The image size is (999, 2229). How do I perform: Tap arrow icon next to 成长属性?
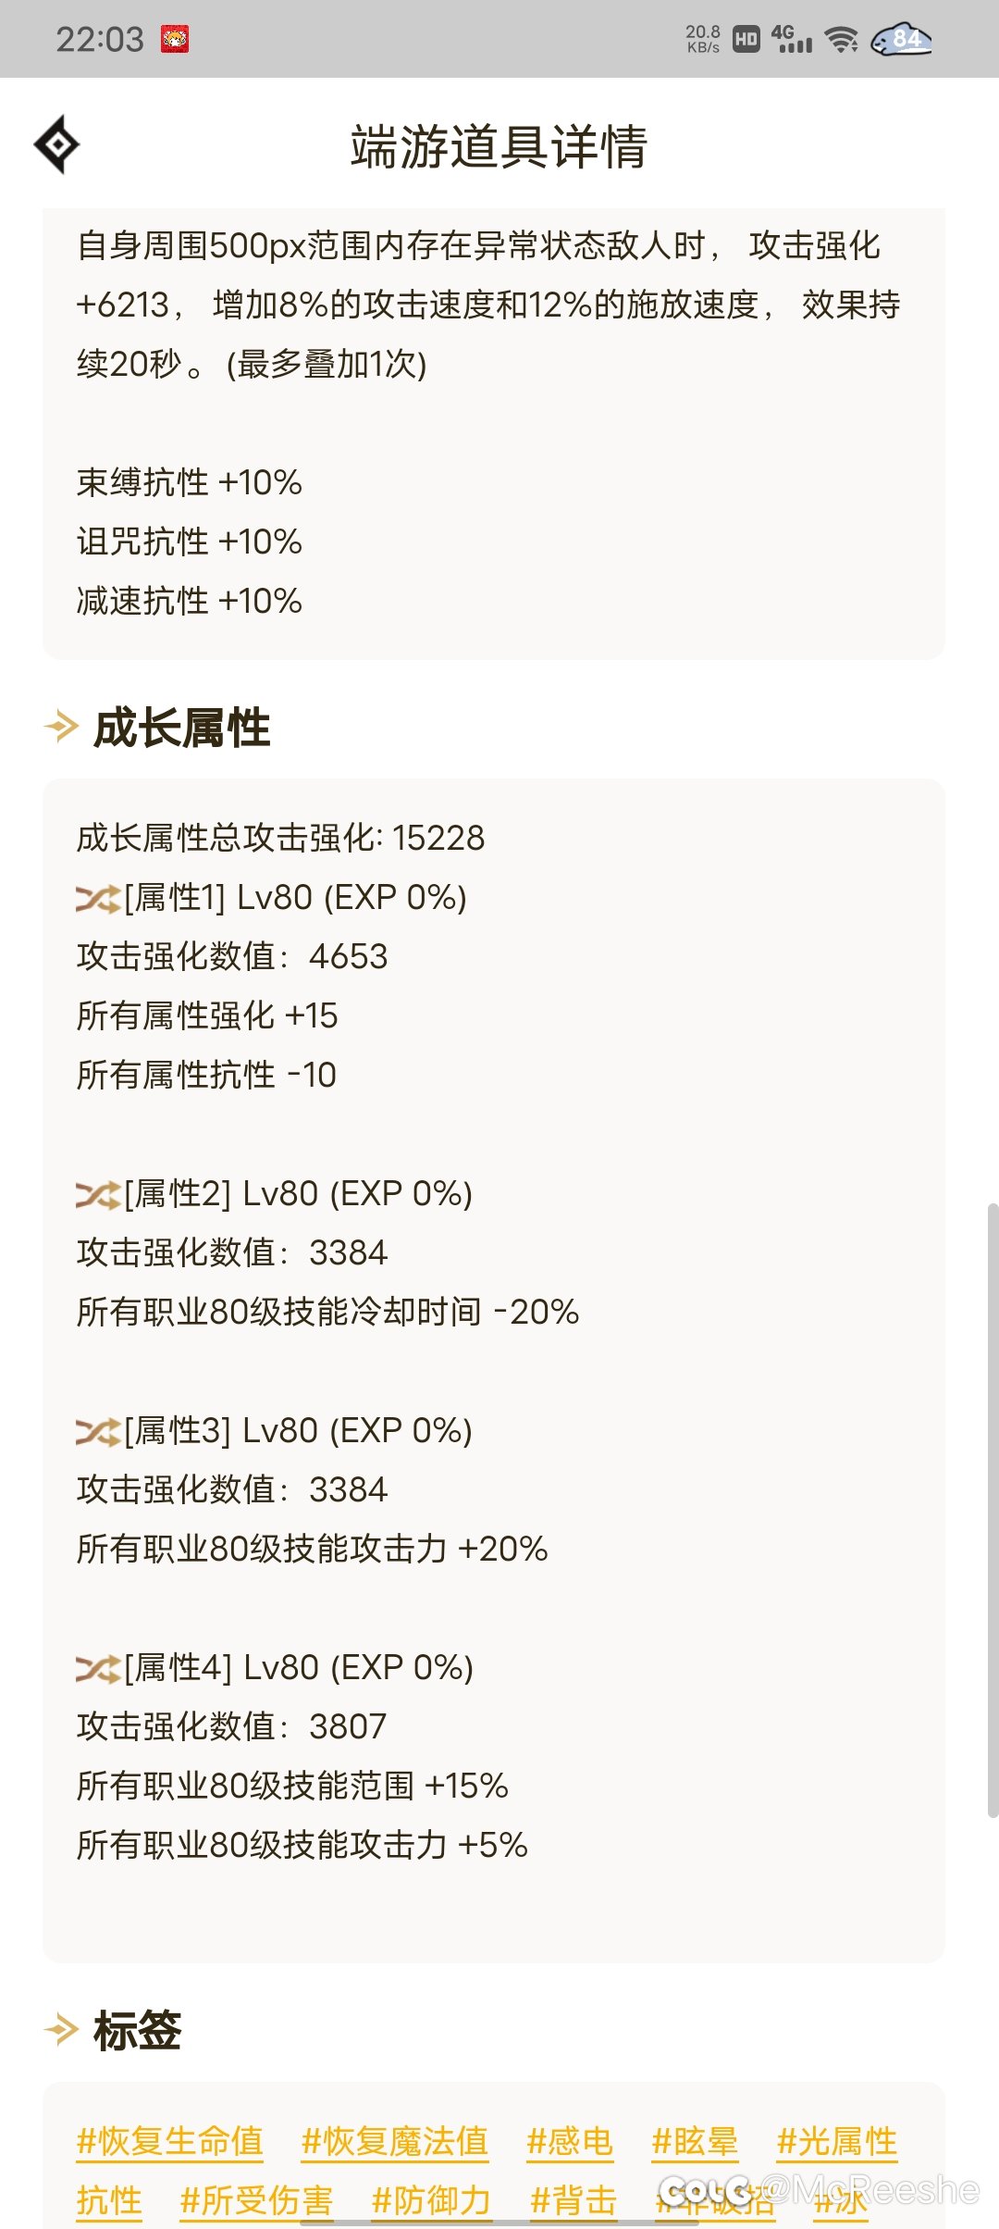tap(61, 727)
